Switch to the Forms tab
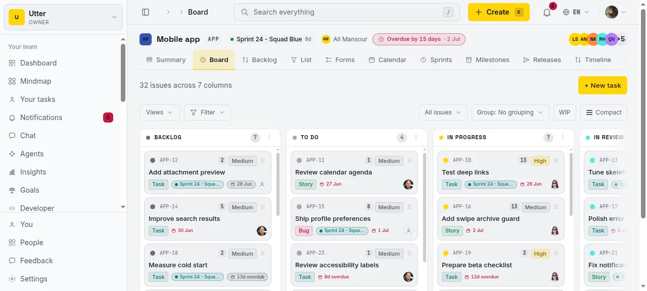The image size is (647, 291). pos(340,60)
